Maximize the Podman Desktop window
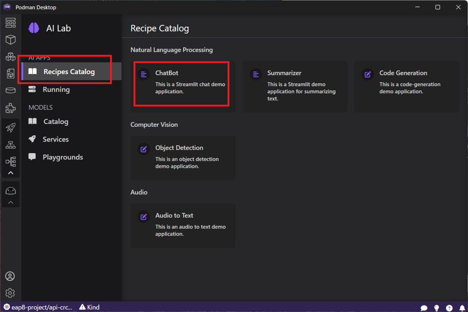The height and width of the screenshot is (312, 468). point(438,7)
